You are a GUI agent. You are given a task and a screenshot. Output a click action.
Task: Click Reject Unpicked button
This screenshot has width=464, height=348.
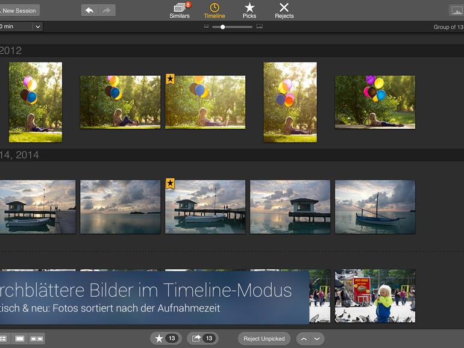[264, 338]
